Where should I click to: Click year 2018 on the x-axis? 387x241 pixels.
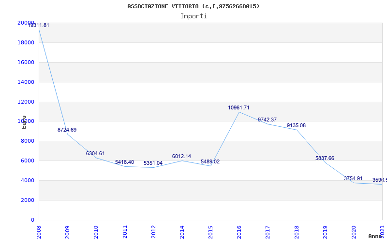297,232
